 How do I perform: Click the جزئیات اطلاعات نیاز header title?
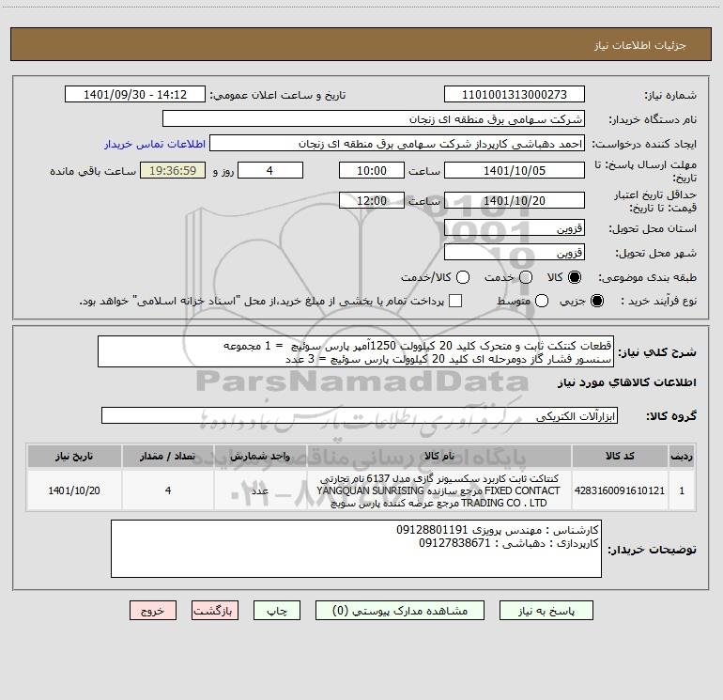[x=640, y=45]
